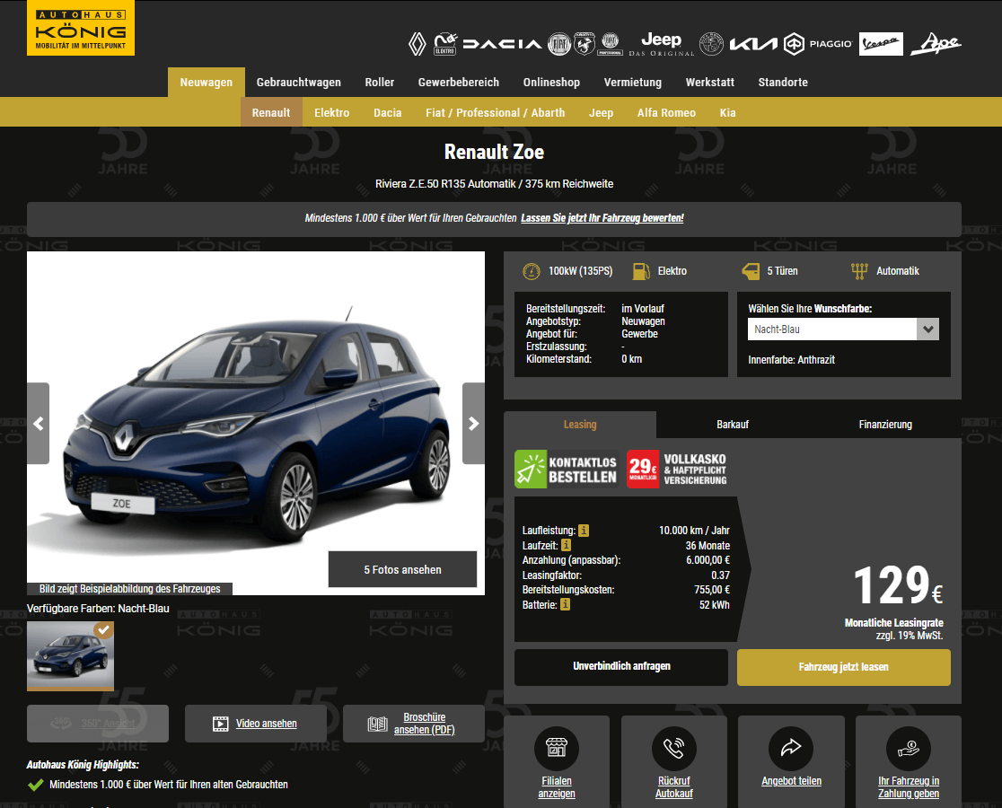1002x808 pixels.
Task: Open the Ape brand logo
Action: (936, 44)
